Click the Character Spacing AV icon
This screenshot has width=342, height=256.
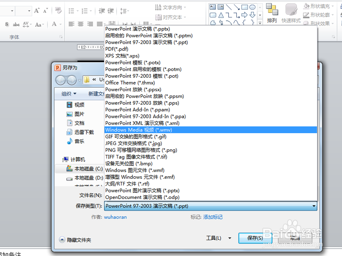26,24
